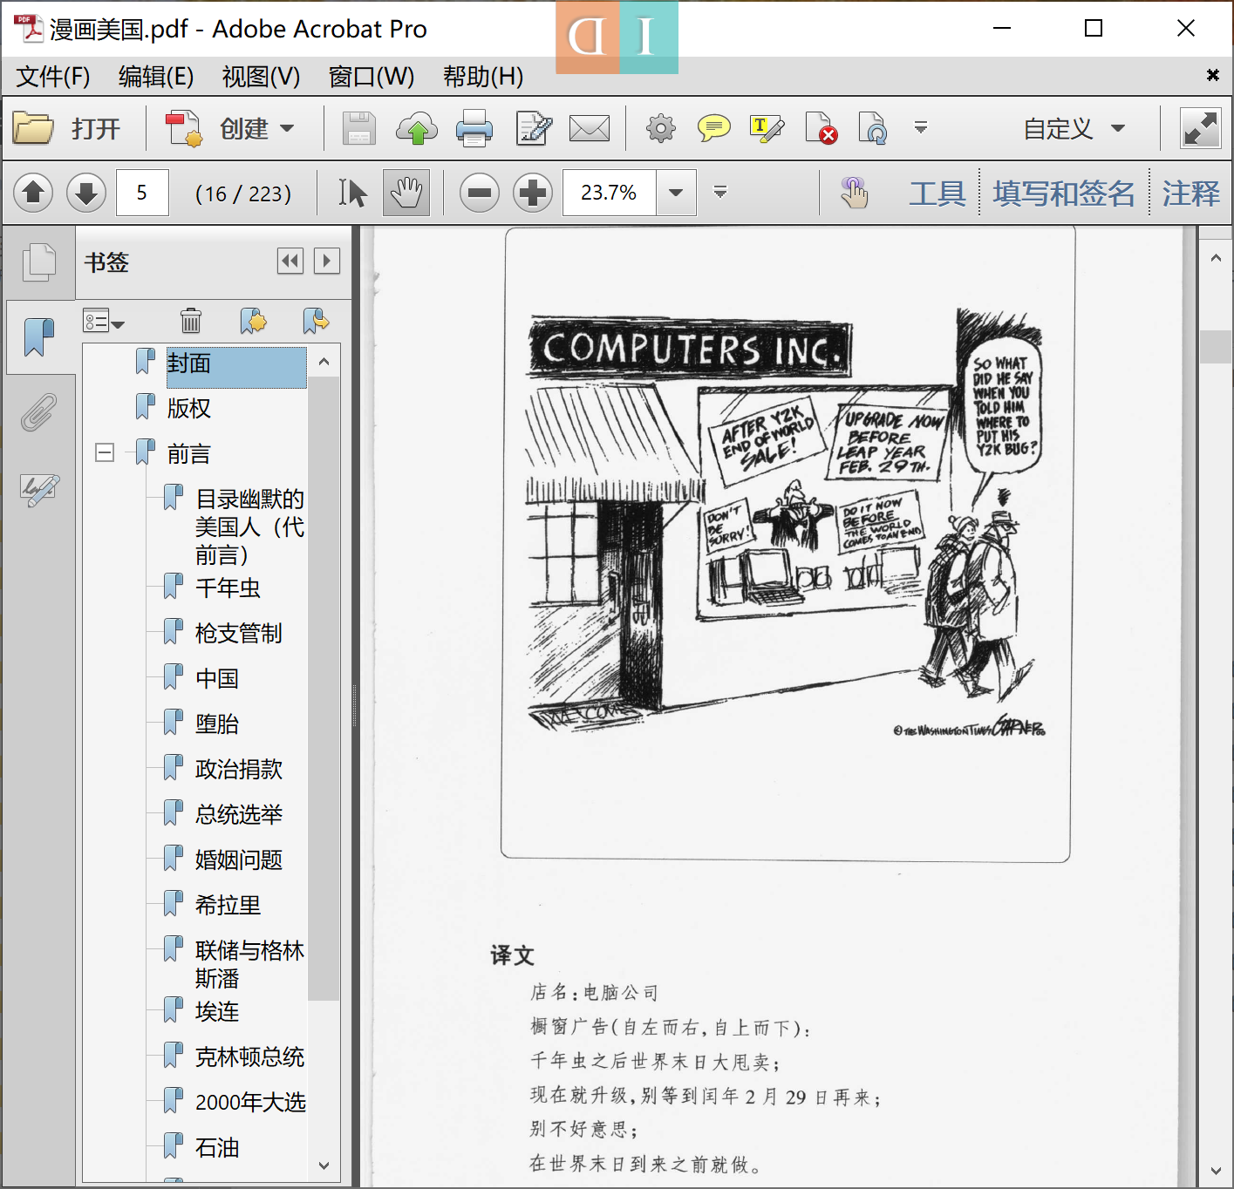Open the 自定义 dropdown menu
1234x1189 pixels.
click(x=1074, y=129)
